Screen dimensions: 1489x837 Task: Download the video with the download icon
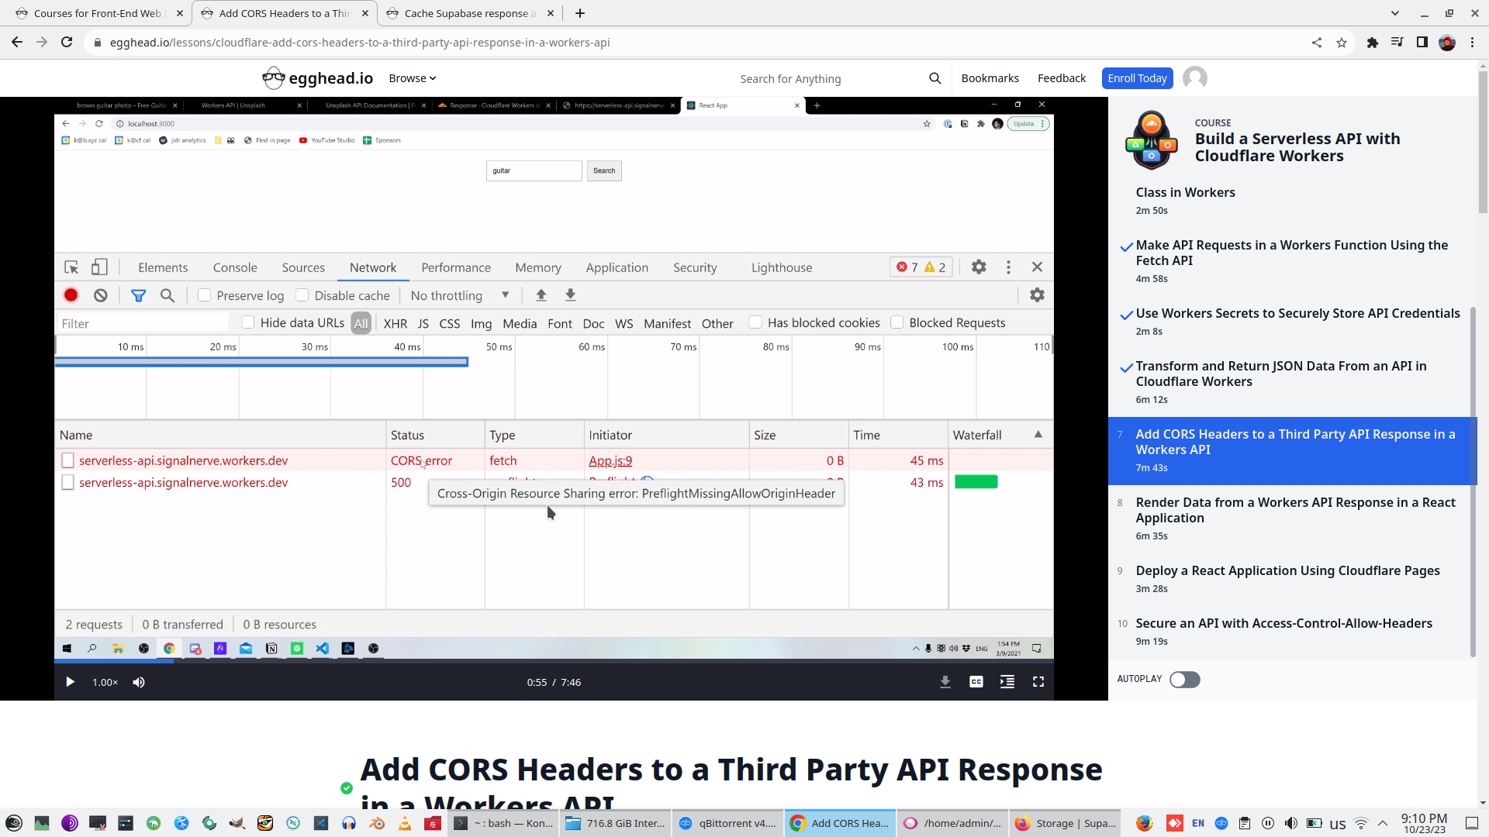(945, 682)
